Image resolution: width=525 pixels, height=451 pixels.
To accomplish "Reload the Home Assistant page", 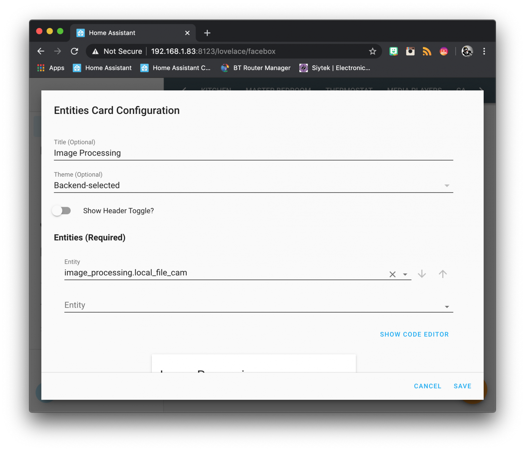I will 75,51.
